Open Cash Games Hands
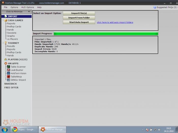178x133 pixels. tap(10, 30)
